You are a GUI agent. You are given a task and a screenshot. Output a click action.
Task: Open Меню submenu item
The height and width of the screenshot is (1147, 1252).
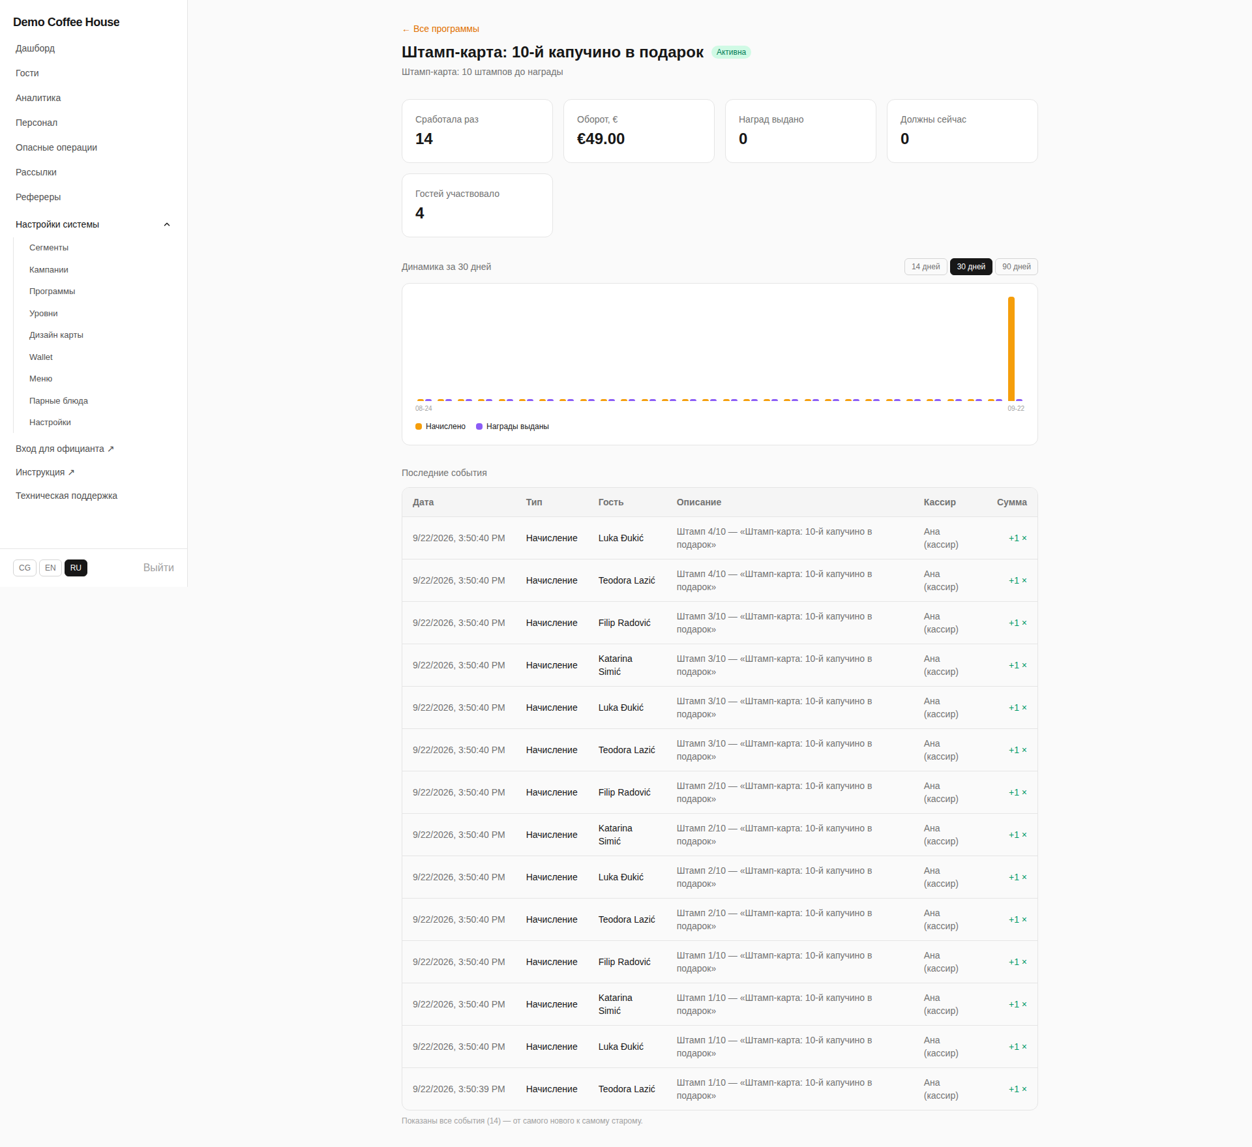[x=41, y=379]
